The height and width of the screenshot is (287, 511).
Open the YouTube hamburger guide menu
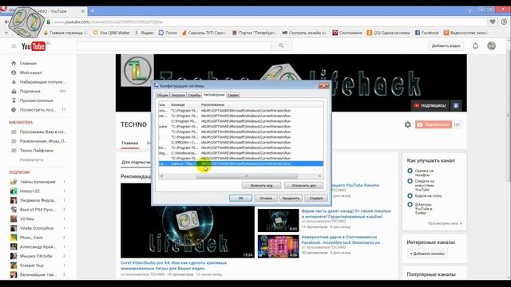(x=14, y=46)
